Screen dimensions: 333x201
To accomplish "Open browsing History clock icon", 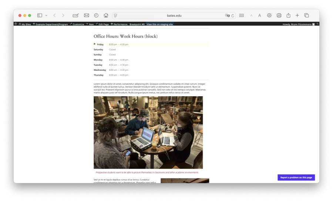I will pyautogui.click(x=96, y=15).
